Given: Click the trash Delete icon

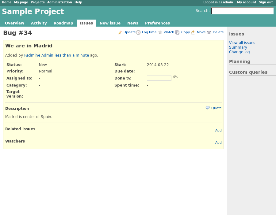Looking at the screenshot, I should click(209, 32).
